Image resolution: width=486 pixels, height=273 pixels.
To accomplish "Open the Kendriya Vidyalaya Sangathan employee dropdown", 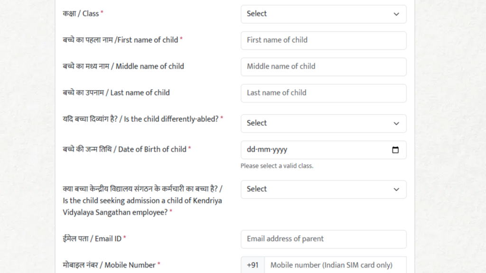I will coord(323,189).
